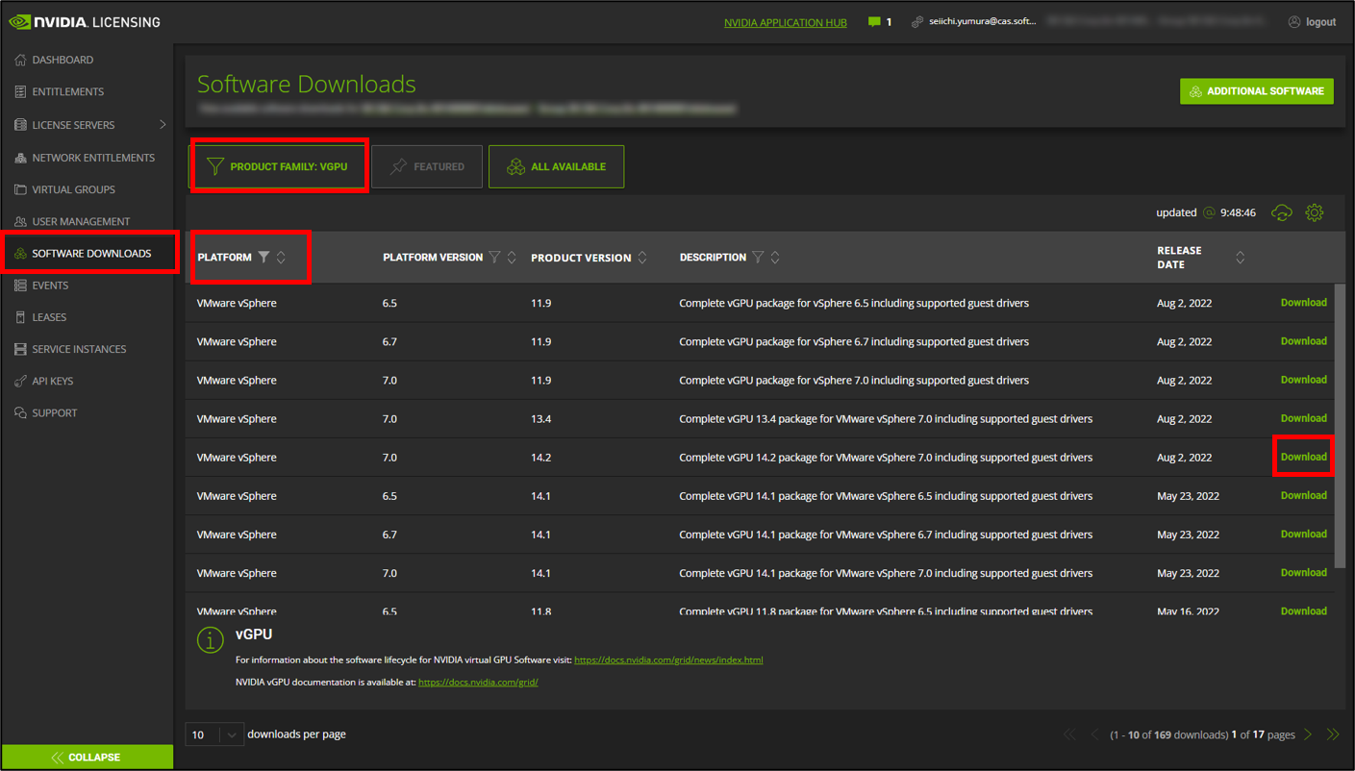Sort by Product Version column arrows
This screenshot has width=1355, height=771.
click(x=642, y=258)
